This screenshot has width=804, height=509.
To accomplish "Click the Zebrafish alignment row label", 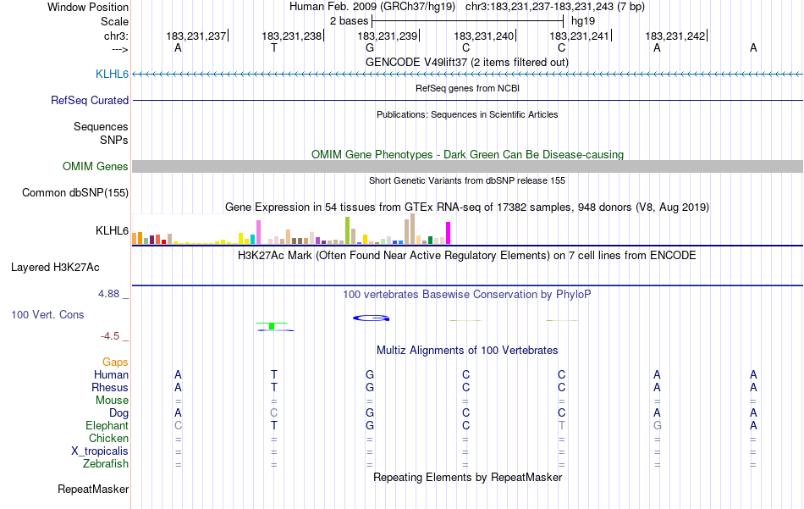I will (x=106, y=463).
